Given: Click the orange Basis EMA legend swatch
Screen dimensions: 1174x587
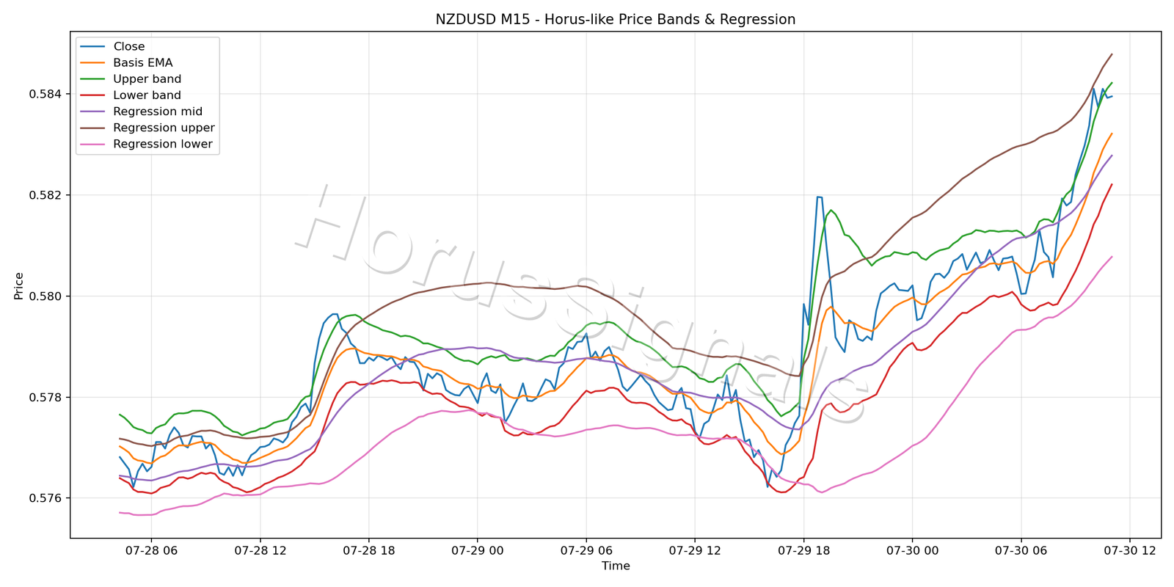Looking at the screenshot, I should point(93,63).
